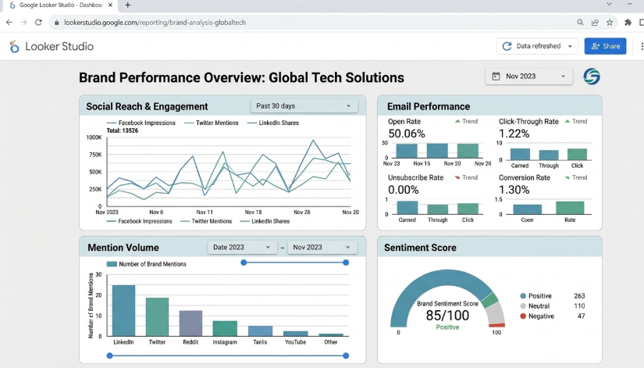Open the Past 30 days dropdown

[304, 106]
